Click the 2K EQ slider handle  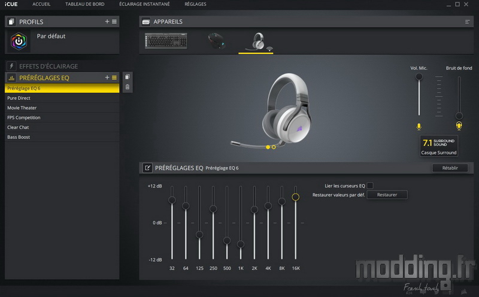[x=254, y=210]
